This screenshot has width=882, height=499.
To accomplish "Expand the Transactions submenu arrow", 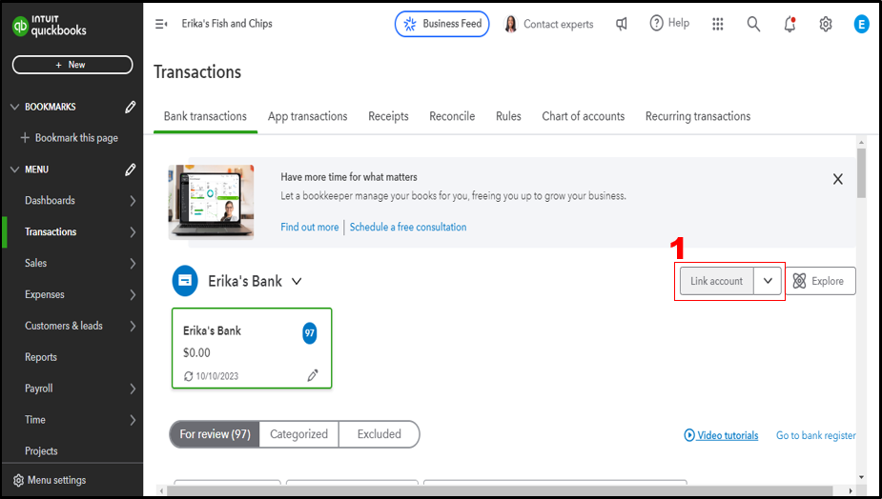I will [133, 231].
